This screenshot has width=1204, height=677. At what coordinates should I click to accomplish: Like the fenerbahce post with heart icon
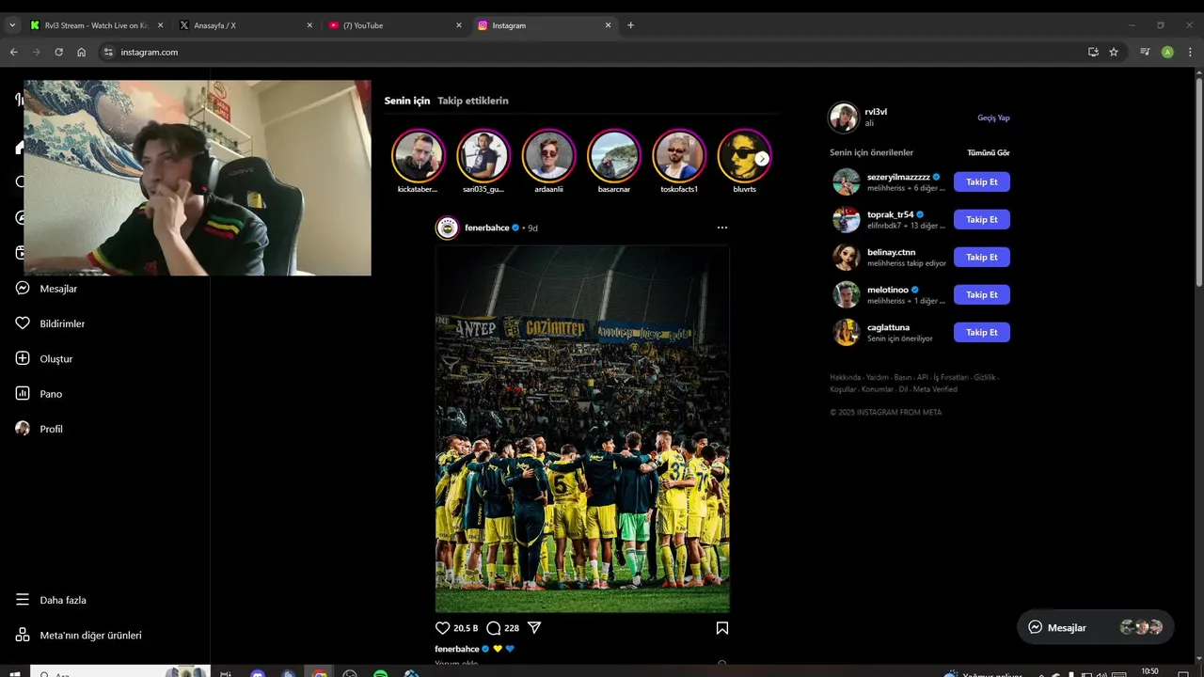click(443, 628)
